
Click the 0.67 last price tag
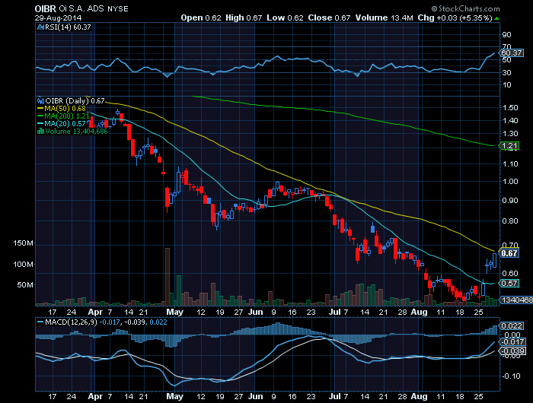(509, 253)
